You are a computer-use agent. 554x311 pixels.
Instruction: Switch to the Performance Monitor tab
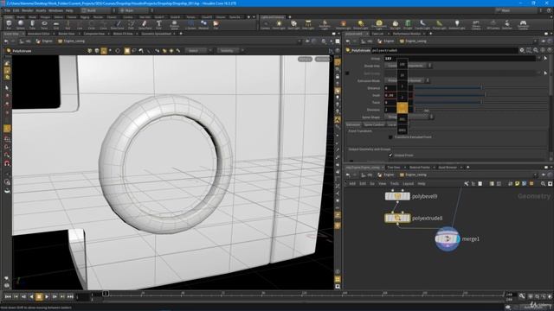tap(407, 34)
